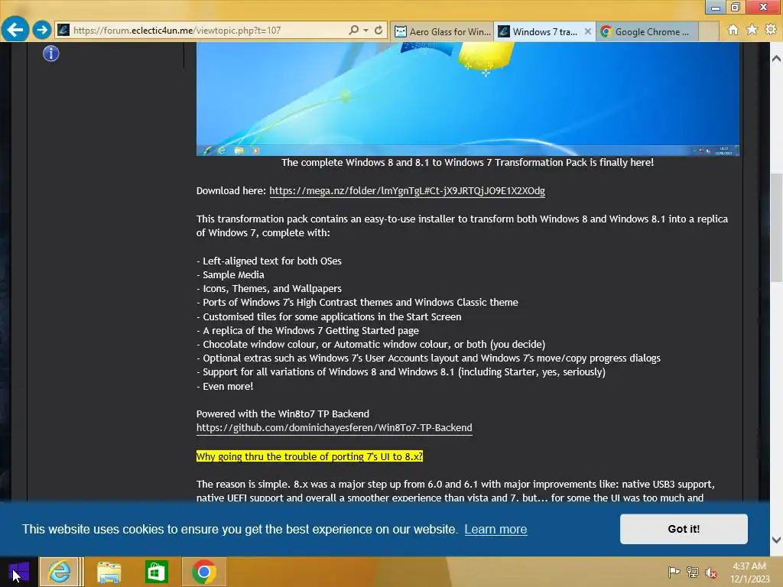The height and width of the screenshot is (587, 783).
Task: Click the 'Download here:' label
Action: [x=231, y=190]
